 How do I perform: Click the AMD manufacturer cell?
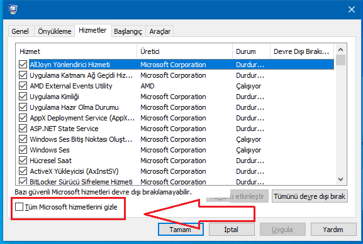[147, 86]
